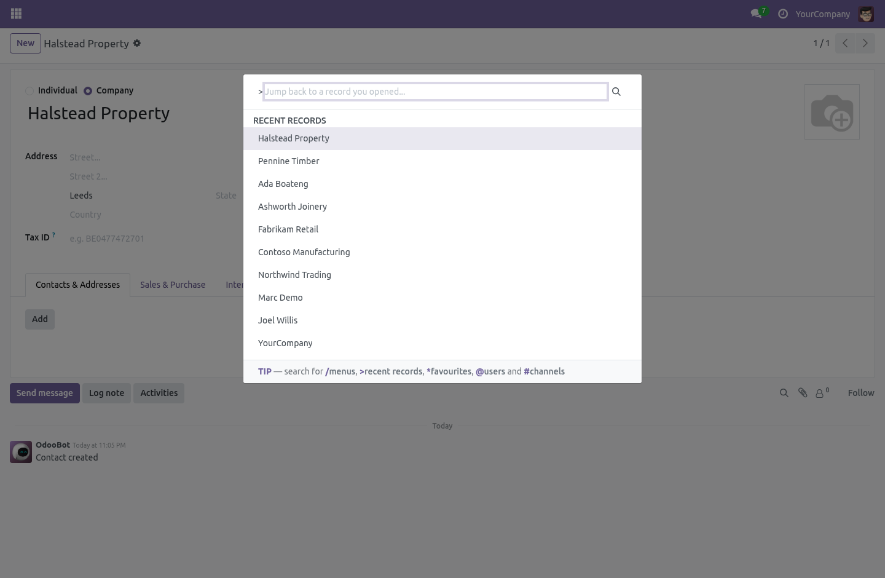Select Ashworth Joinery in recent records
Viewport: 885px width, 578px height.
[442, 207]
